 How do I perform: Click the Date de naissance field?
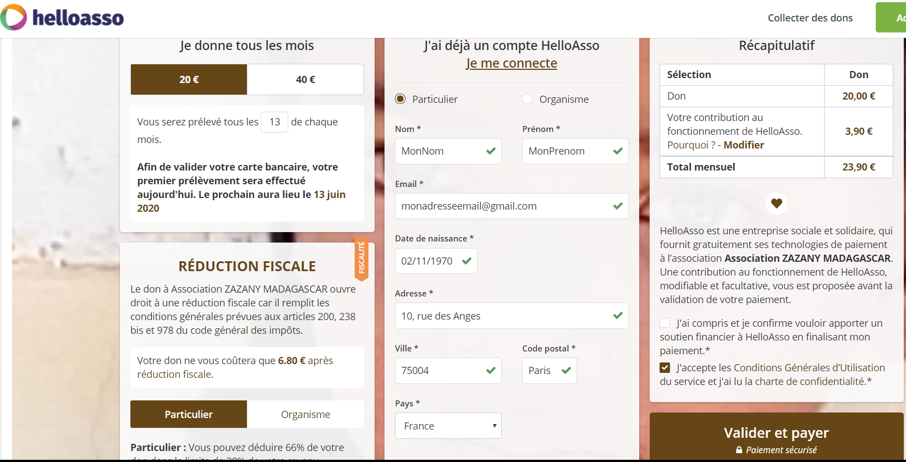click(x=436, y=261)
